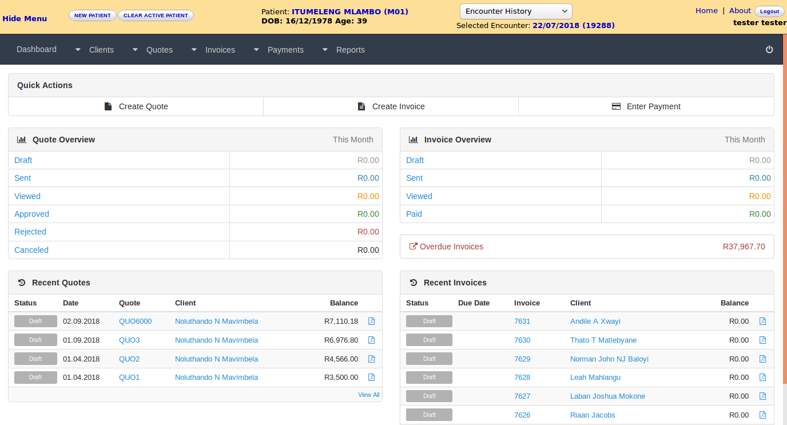Go to the Dashboard tab
The height and width of the screenshot is (425, 787).
[37, 49]
